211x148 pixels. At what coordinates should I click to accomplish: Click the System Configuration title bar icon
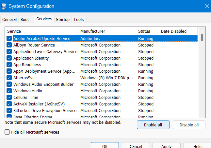tap(4, 6)
